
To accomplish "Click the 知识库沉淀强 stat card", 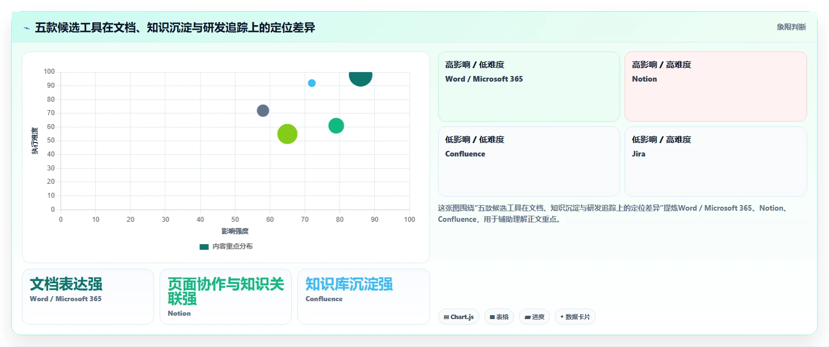I will (x=364, y=297).
